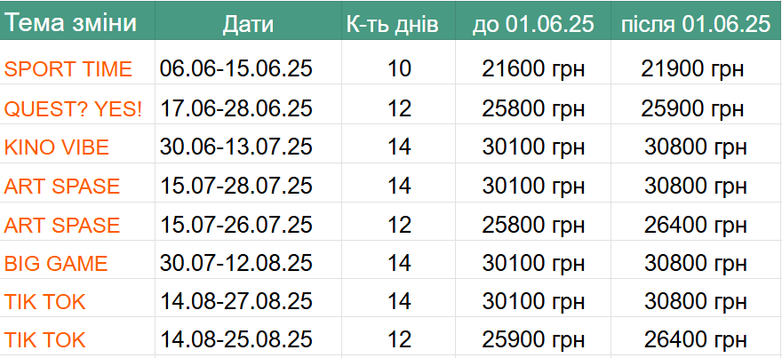Click the 14.08-27.08.25 dates cell

(236, 302)
